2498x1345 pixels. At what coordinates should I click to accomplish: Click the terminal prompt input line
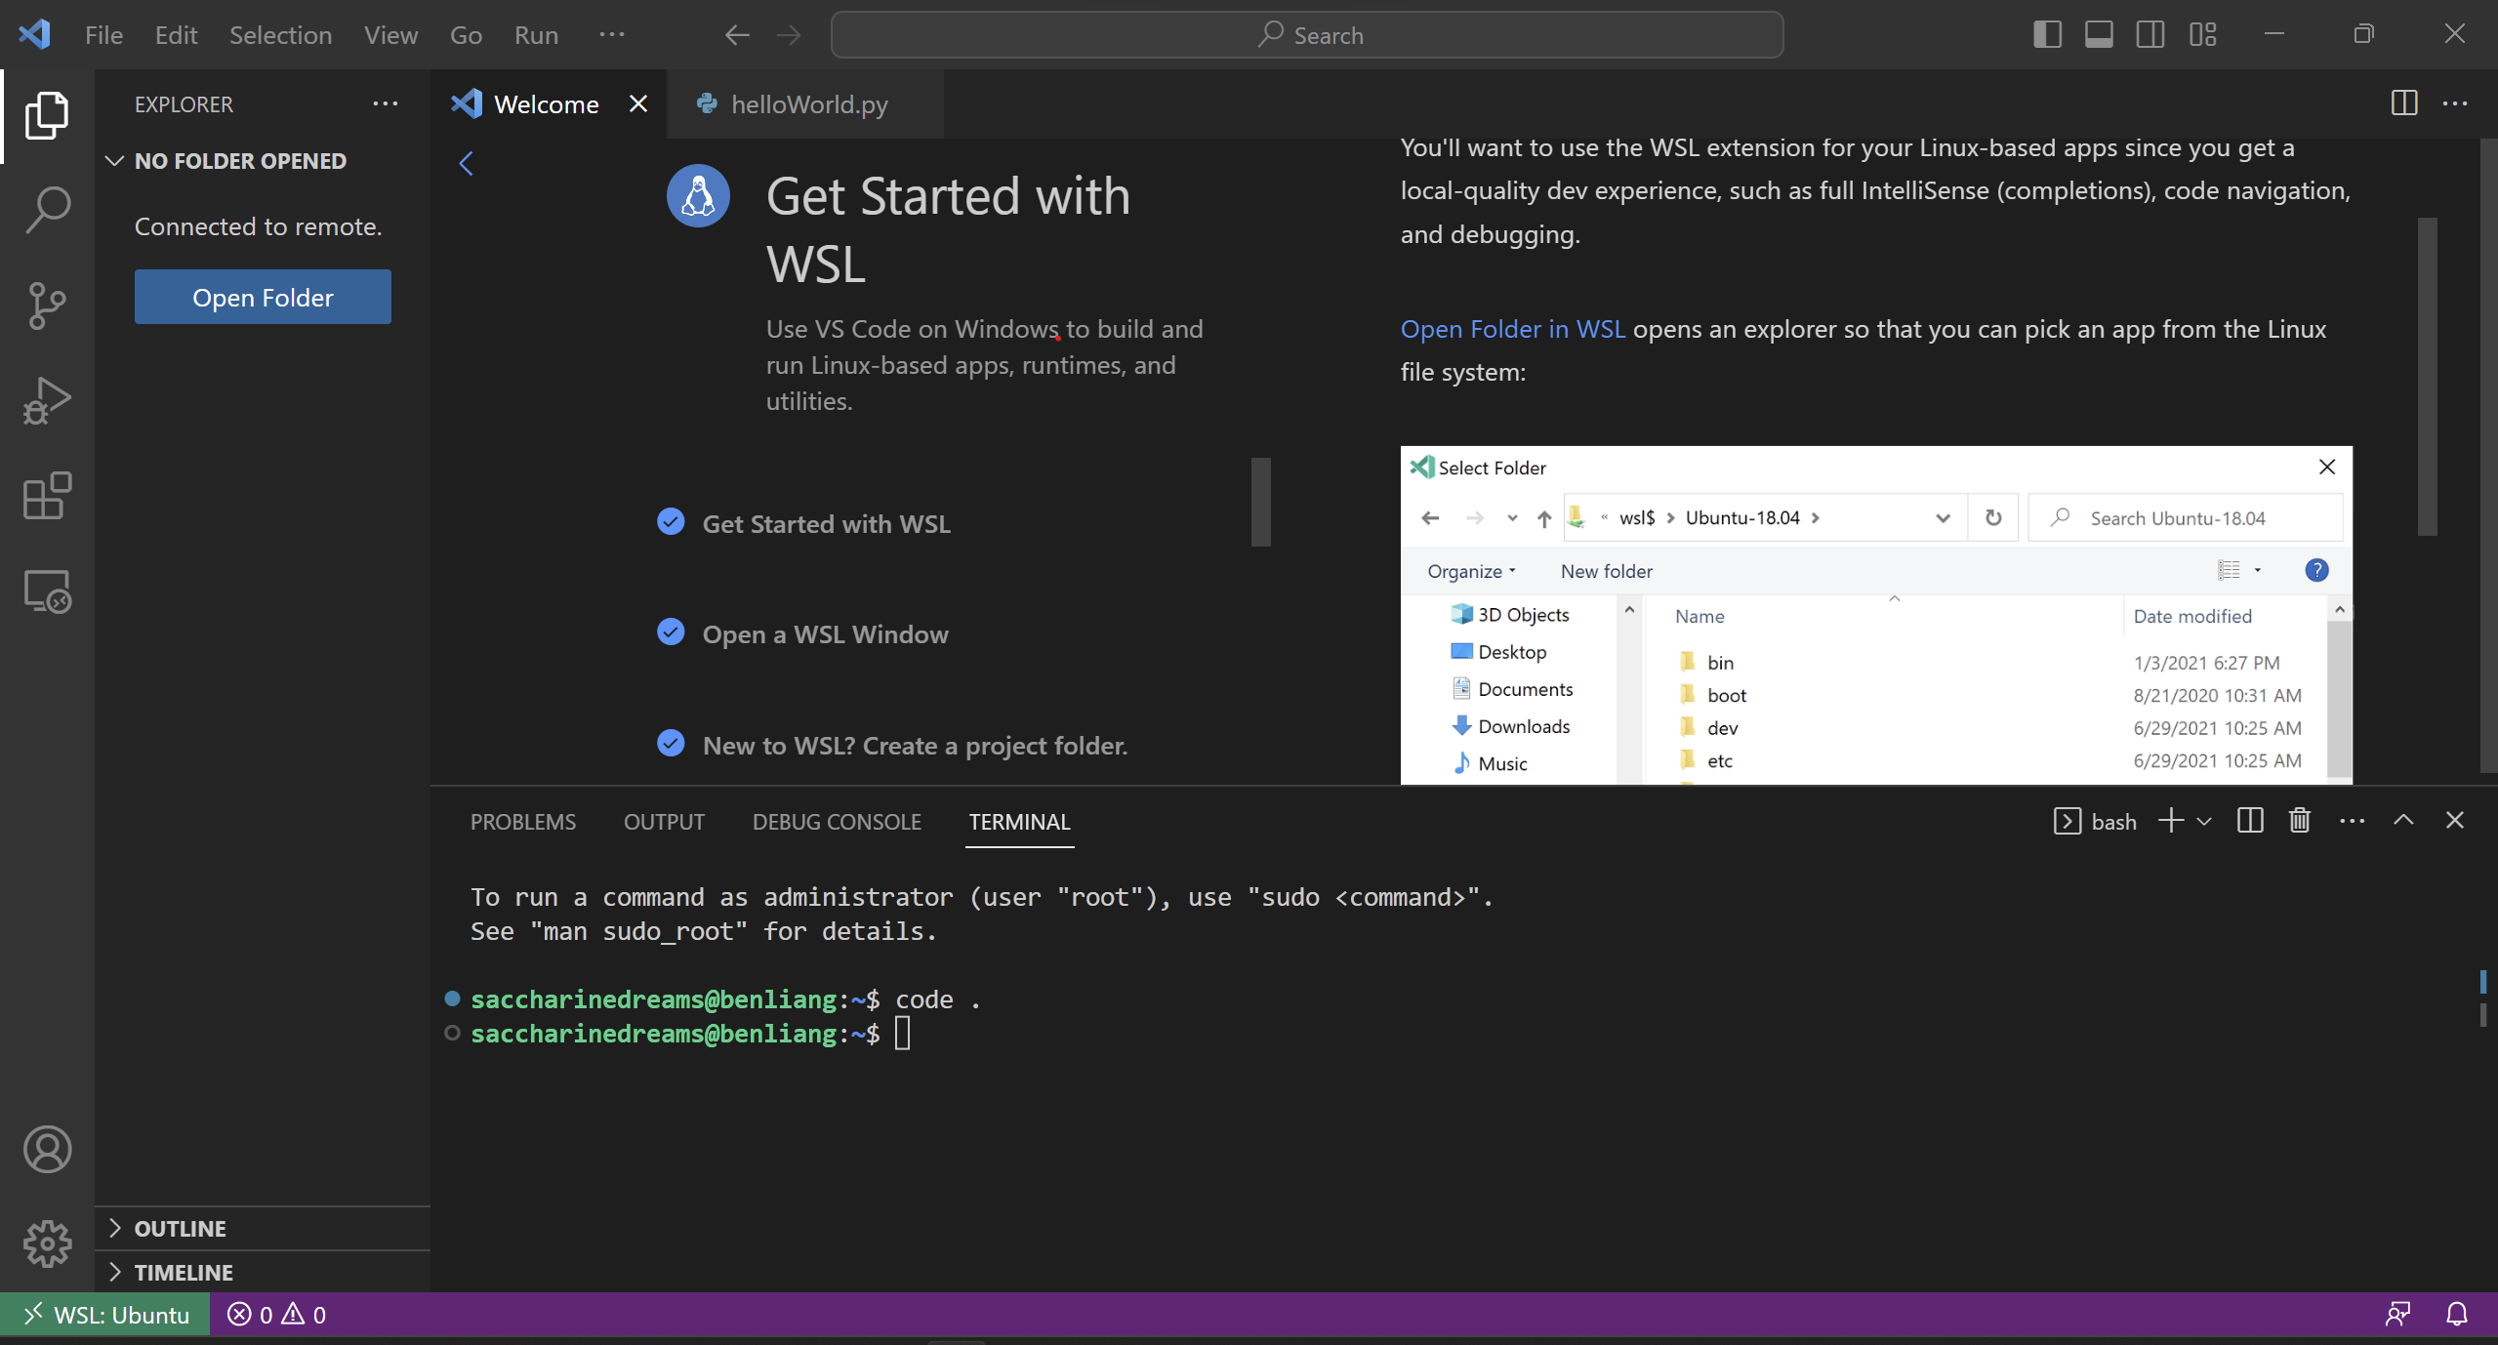pyautogui.click(x=691, y=1033)
